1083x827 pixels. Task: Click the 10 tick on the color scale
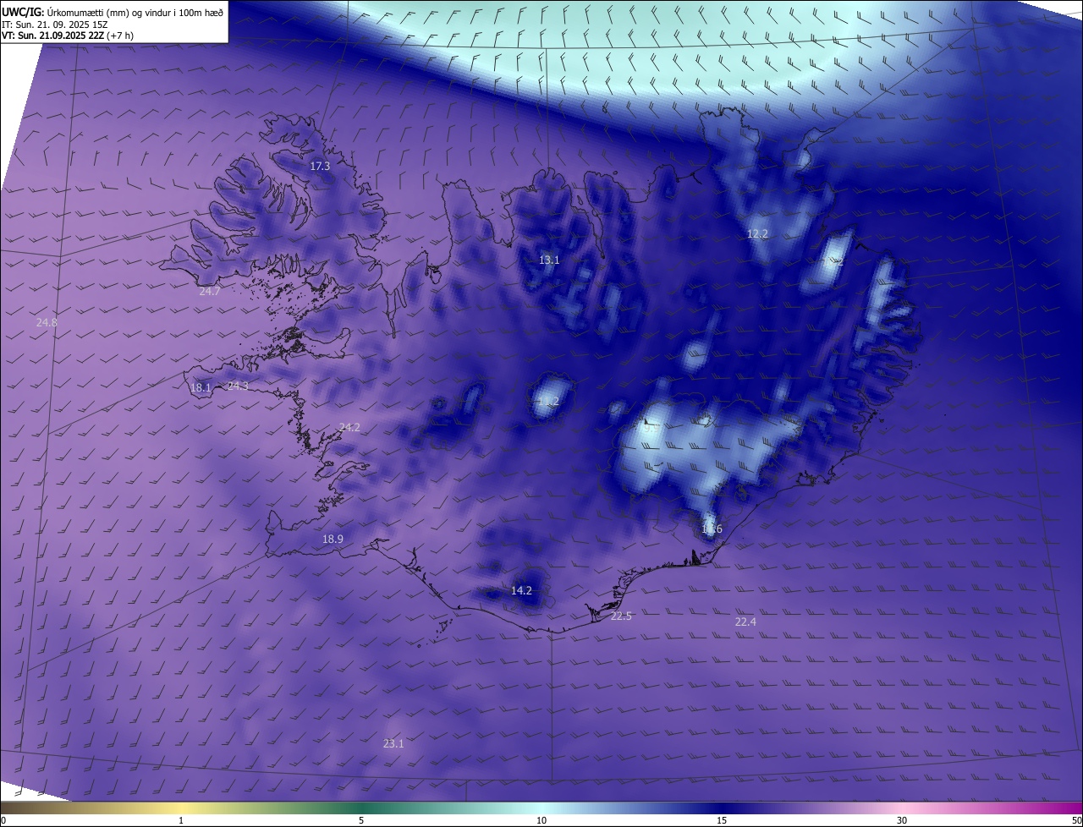click(x=541, y=820)
